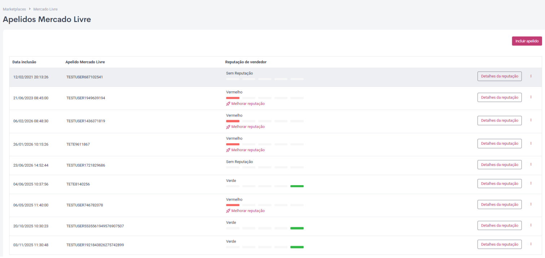View reputation details for TESTUSER1436371819
This screenshot has width=545, height=258.
pos(499,121)
